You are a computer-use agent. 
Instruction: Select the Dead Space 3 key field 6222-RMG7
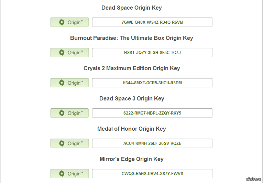point(152,113)
